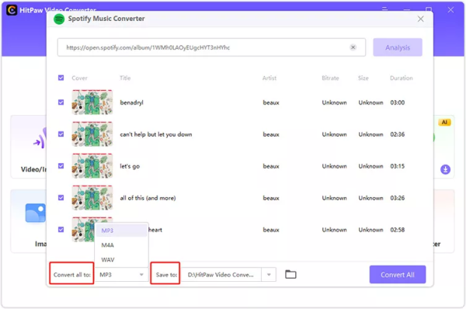The height and width of the screenshot is (309, 466).
Task: Click the download arrow icon in main window
Action: coord(445,169)
